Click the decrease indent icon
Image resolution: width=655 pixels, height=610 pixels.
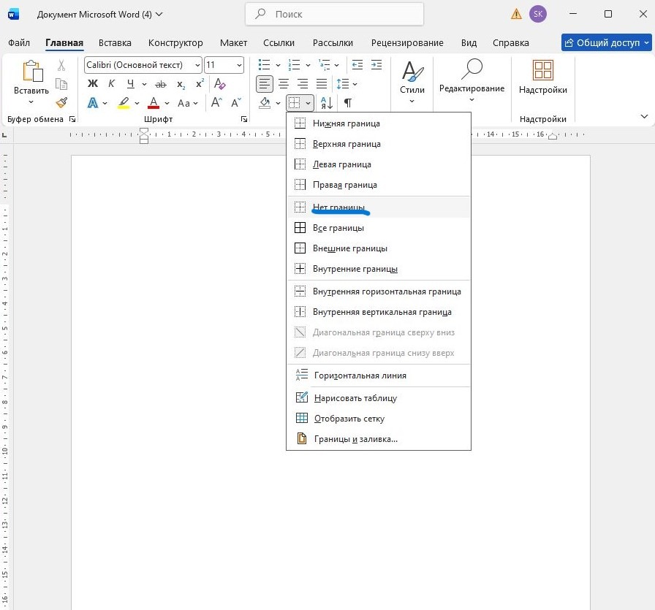357,65
